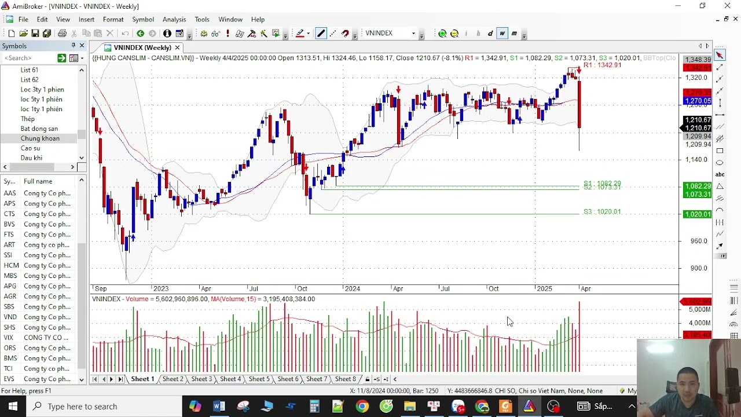The width and height of the screenshot is (741, 417).
Task: Switch chart to monthly interval
Action: coord(514,34)
